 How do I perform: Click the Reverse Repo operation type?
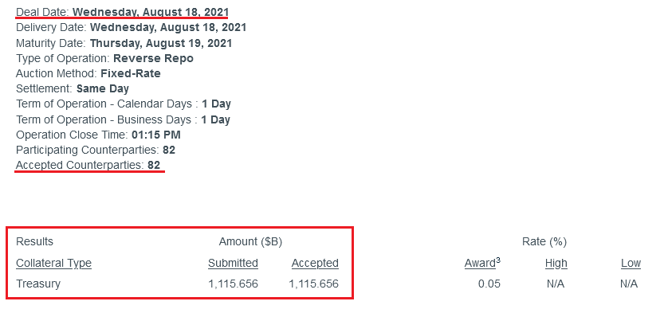click(153, 58)
